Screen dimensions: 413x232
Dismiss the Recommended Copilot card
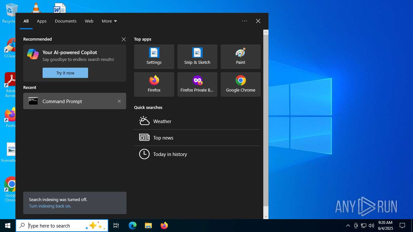click(x=124, y=39)
